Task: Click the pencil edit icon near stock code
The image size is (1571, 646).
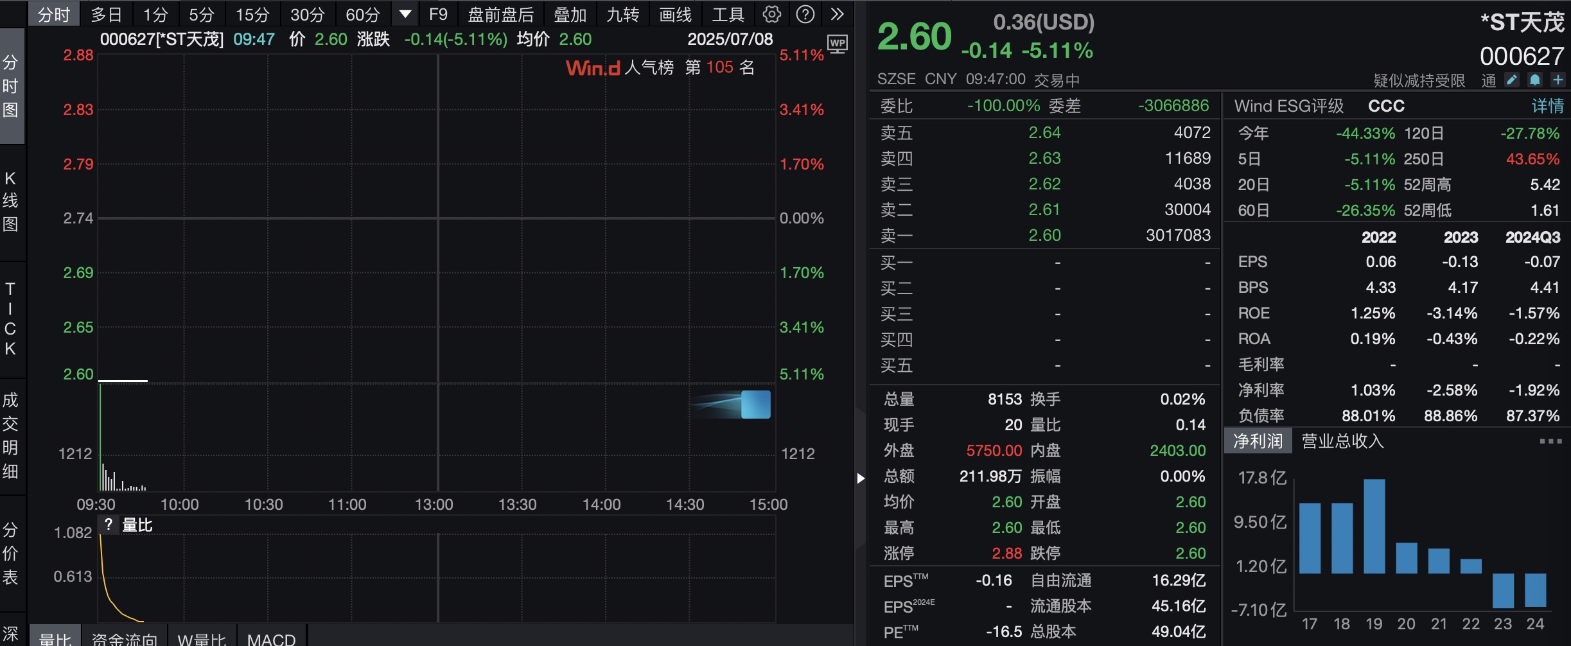Action: [1512, 80]
